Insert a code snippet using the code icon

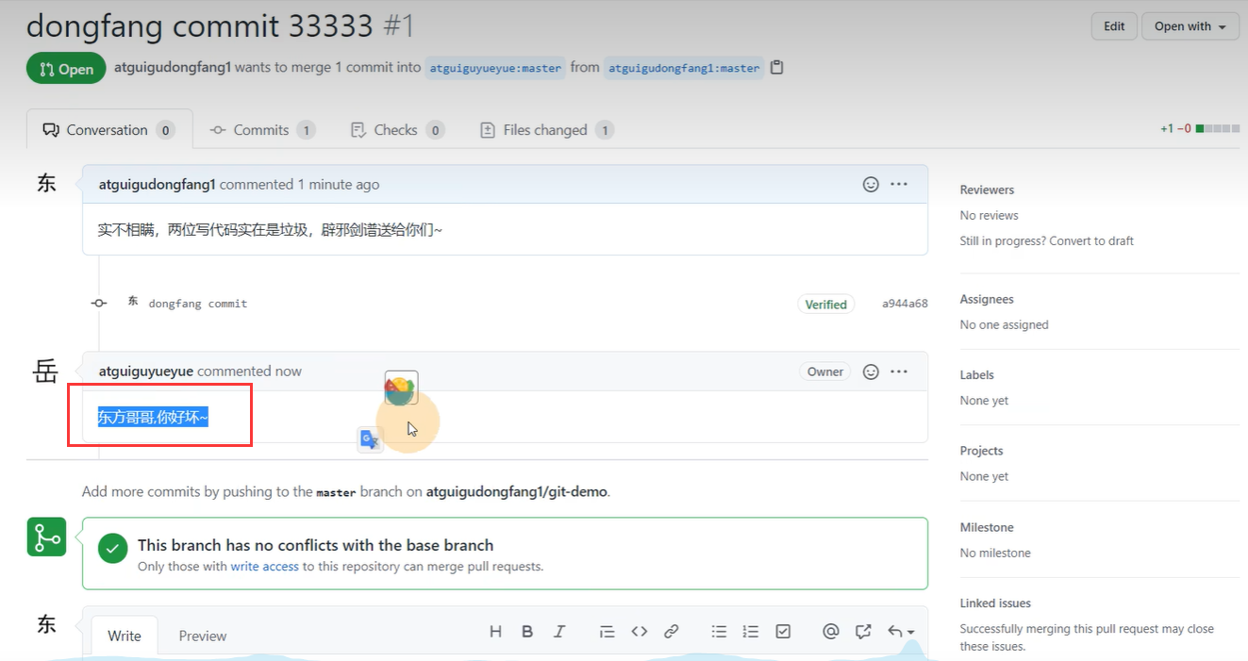[x=639, y=631]
